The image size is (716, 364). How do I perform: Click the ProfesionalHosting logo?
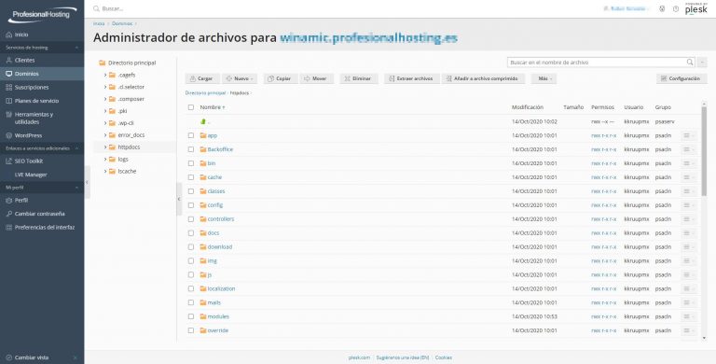(42, 15)
